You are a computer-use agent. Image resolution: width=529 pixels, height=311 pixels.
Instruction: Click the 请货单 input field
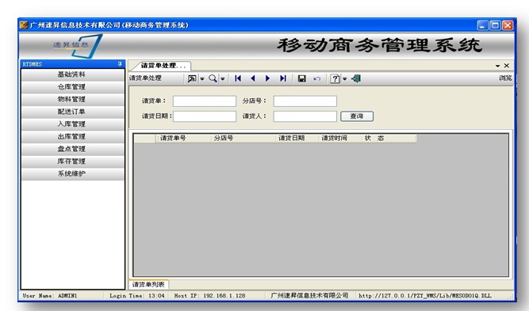205,101
